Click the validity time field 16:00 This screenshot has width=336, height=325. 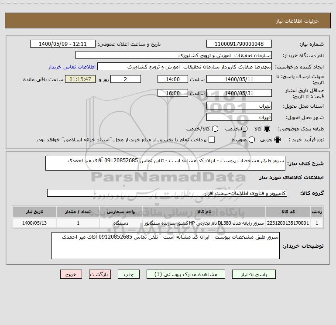173,93
